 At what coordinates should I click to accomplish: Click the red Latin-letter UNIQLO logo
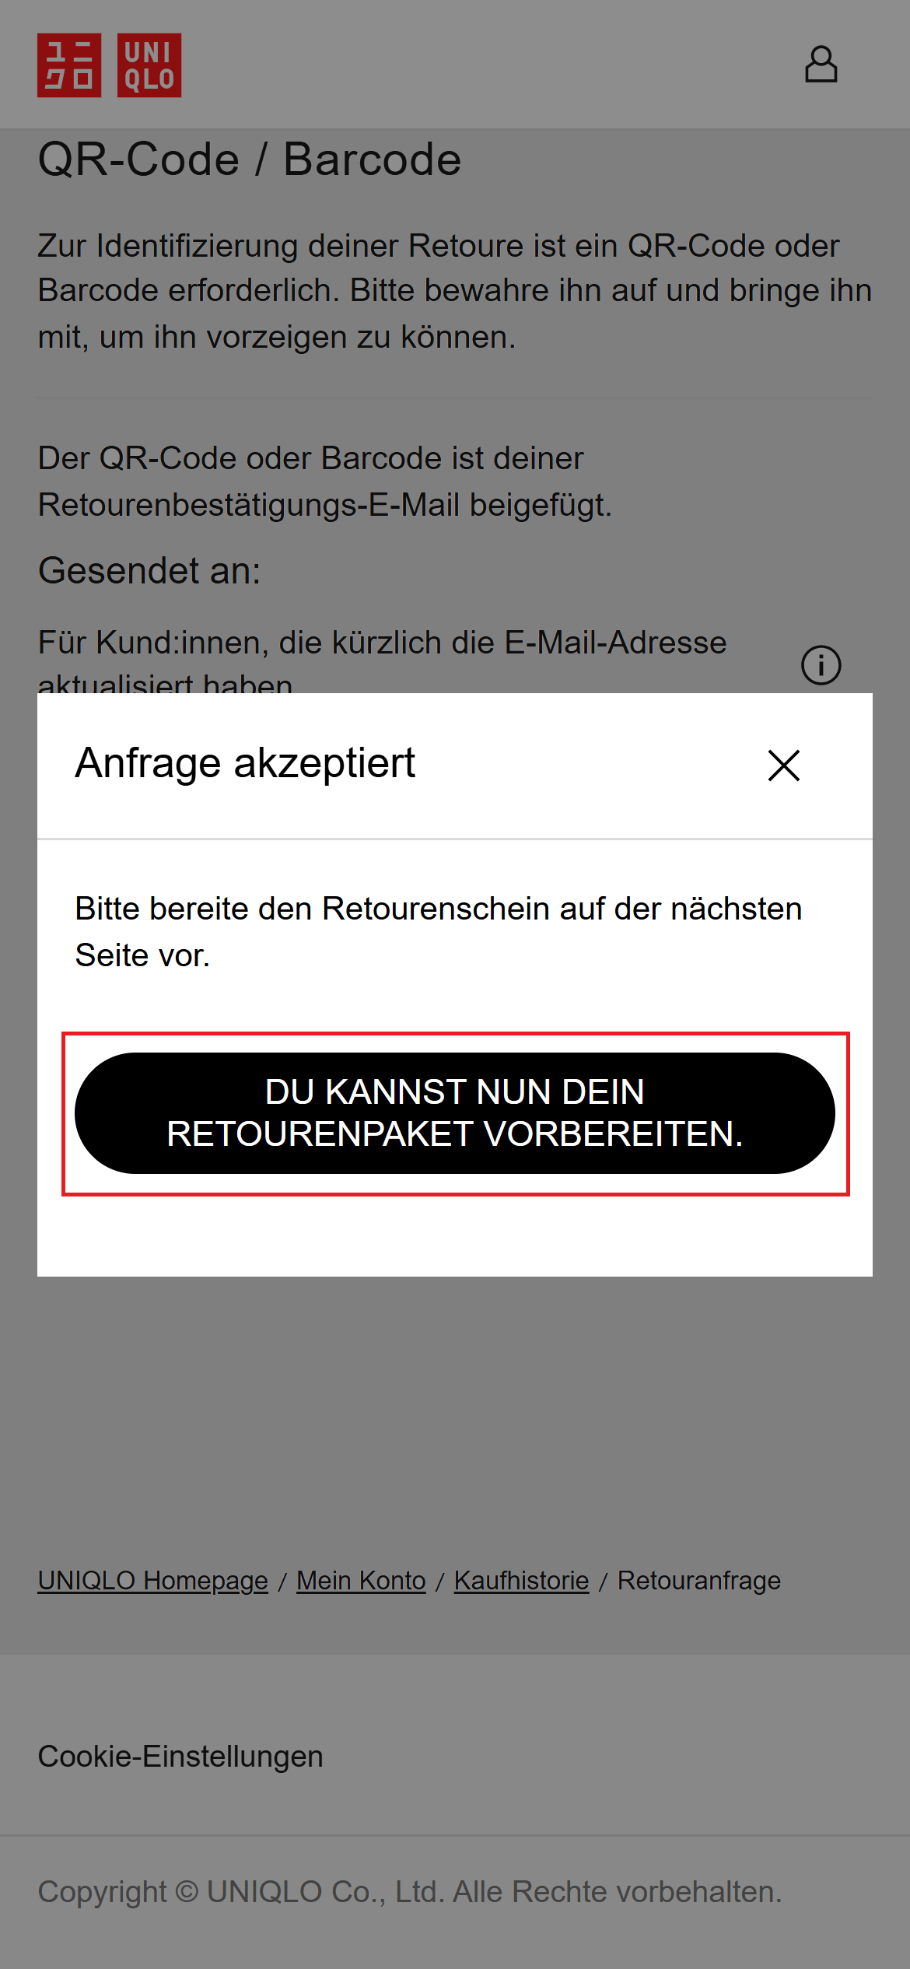149,65
